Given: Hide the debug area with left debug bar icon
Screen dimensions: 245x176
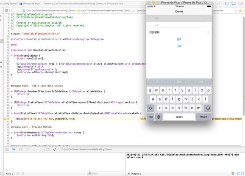Looking at the screenshot, I should click(x=7, y=149).
